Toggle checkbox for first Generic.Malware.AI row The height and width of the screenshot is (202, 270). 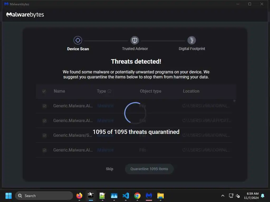coord(44,106)
